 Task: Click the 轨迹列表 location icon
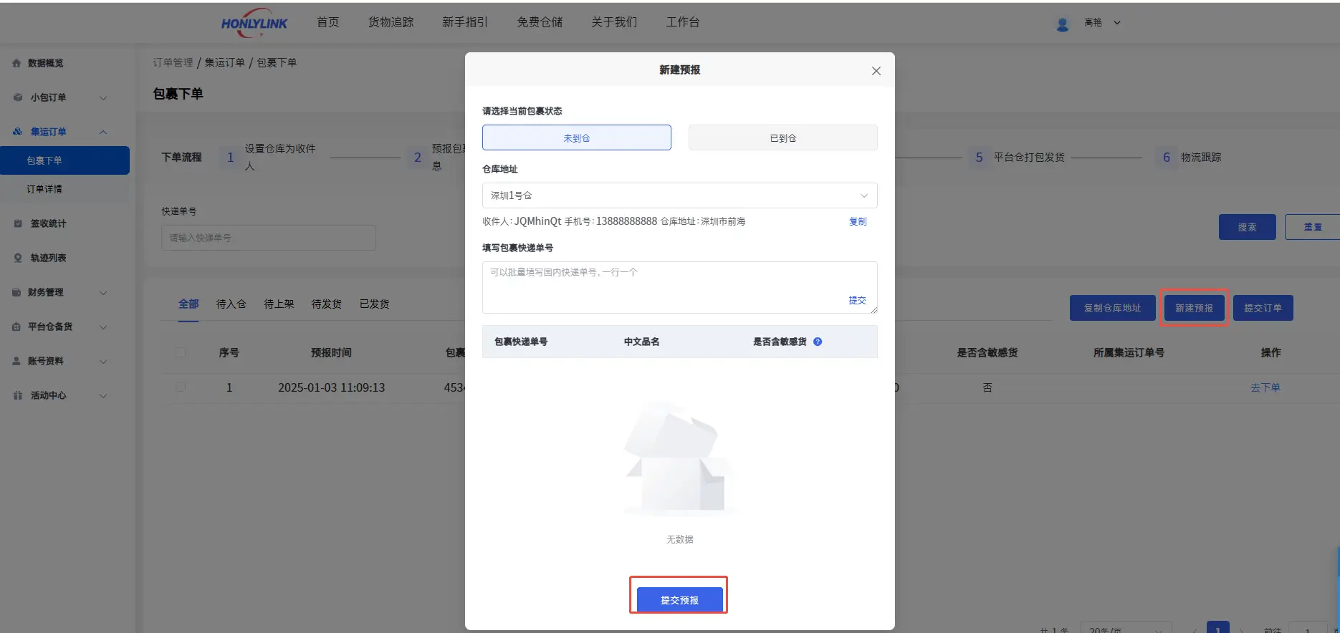[18, 258]
